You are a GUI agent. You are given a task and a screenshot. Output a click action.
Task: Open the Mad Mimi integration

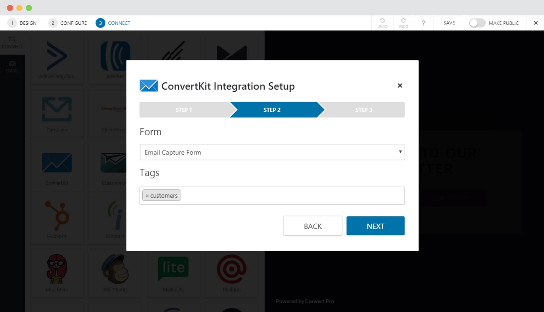[57, 269]
